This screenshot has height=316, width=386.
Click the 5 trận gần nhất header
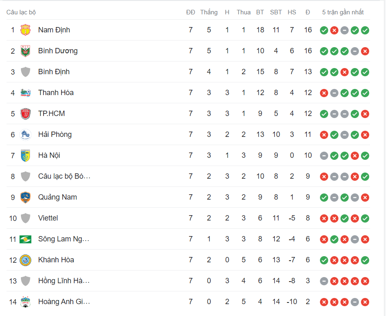point(343,12)
